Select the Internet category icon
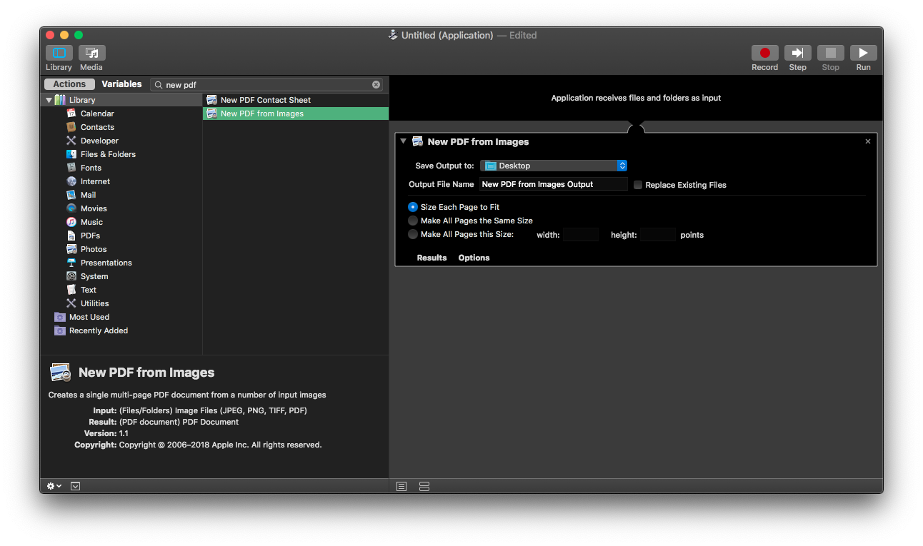Image resolution: width=923 pixels, height=546 pixels. coord(71,181)
